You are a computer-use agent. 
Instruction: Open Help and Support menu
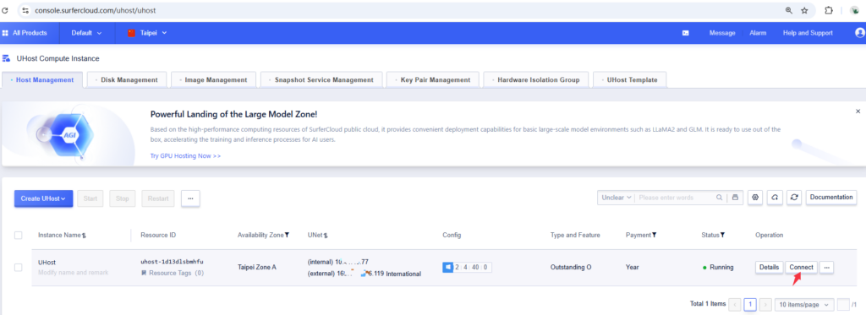(x=808, y=33)
